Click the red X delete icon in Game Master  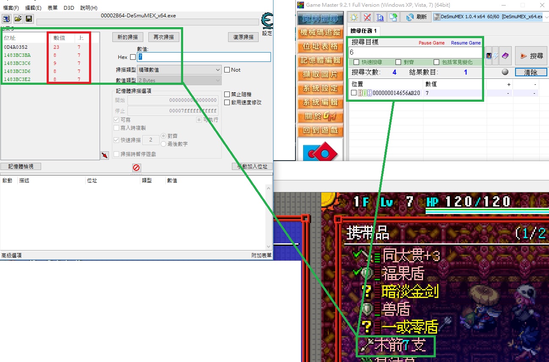coord(367,17)
